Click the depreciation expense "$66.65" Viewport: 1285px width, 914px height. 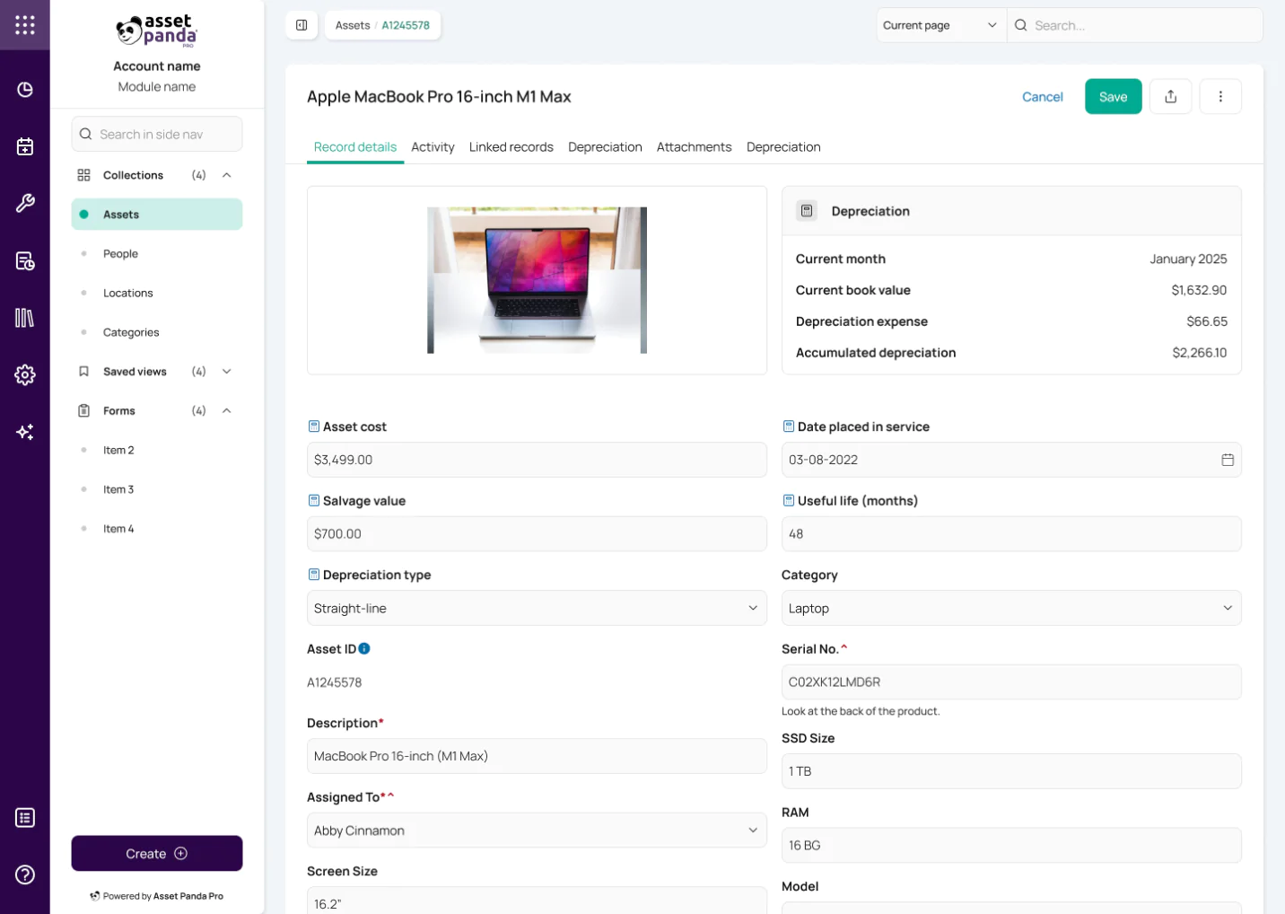coord(1207,321)
